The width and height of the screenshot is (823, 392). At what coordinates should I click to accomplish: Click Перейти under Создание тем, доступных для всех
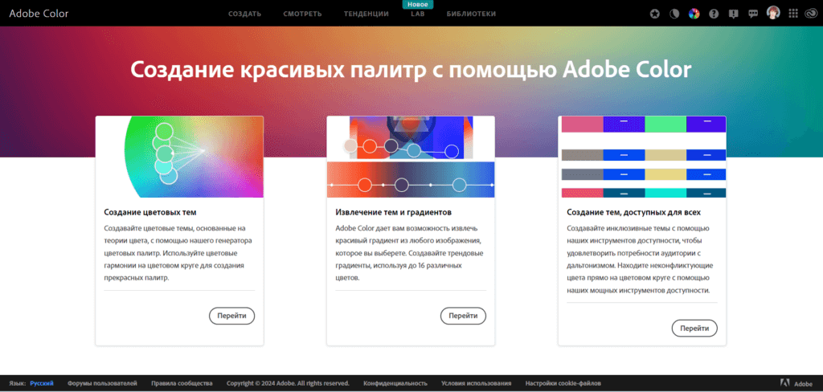pyautogui.click(x=694, y=328)
